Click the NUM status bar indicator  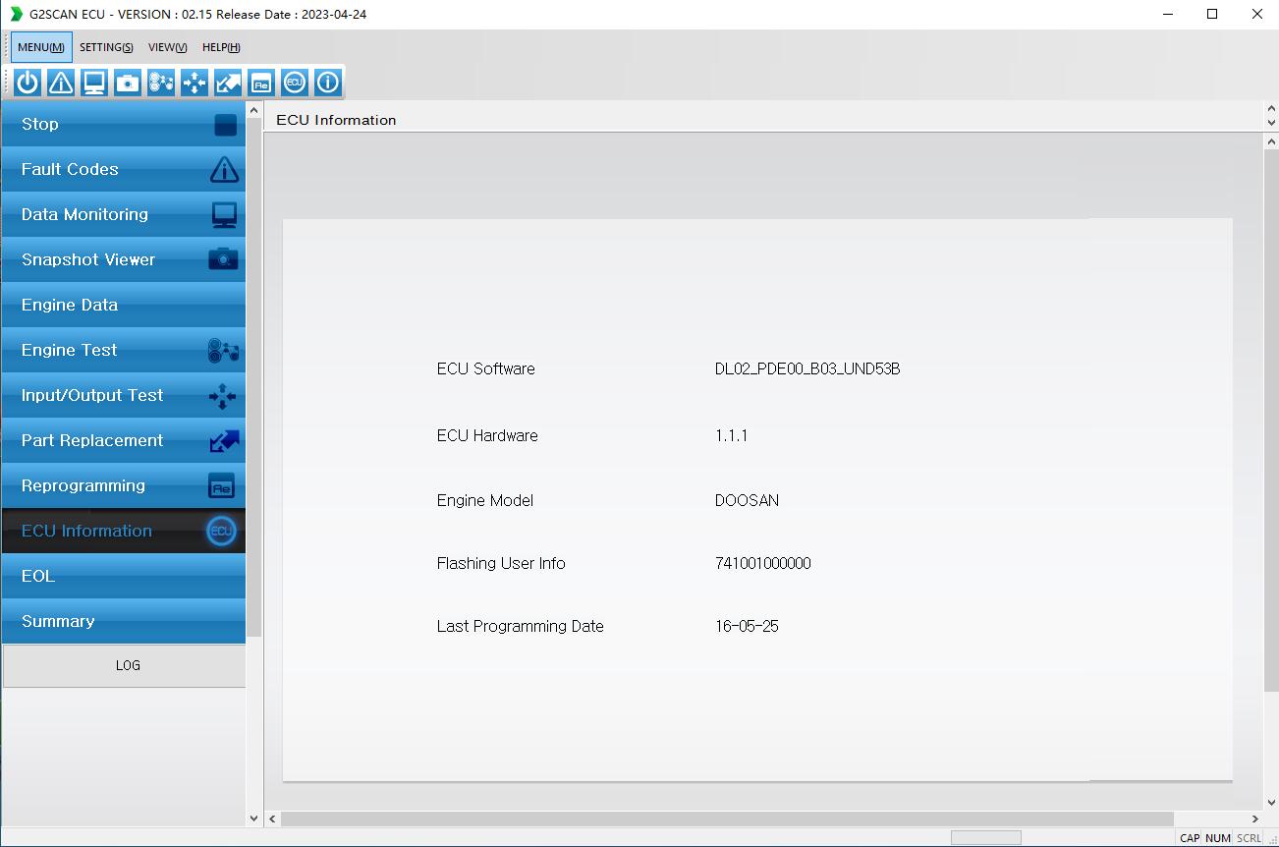point(1218,838)
